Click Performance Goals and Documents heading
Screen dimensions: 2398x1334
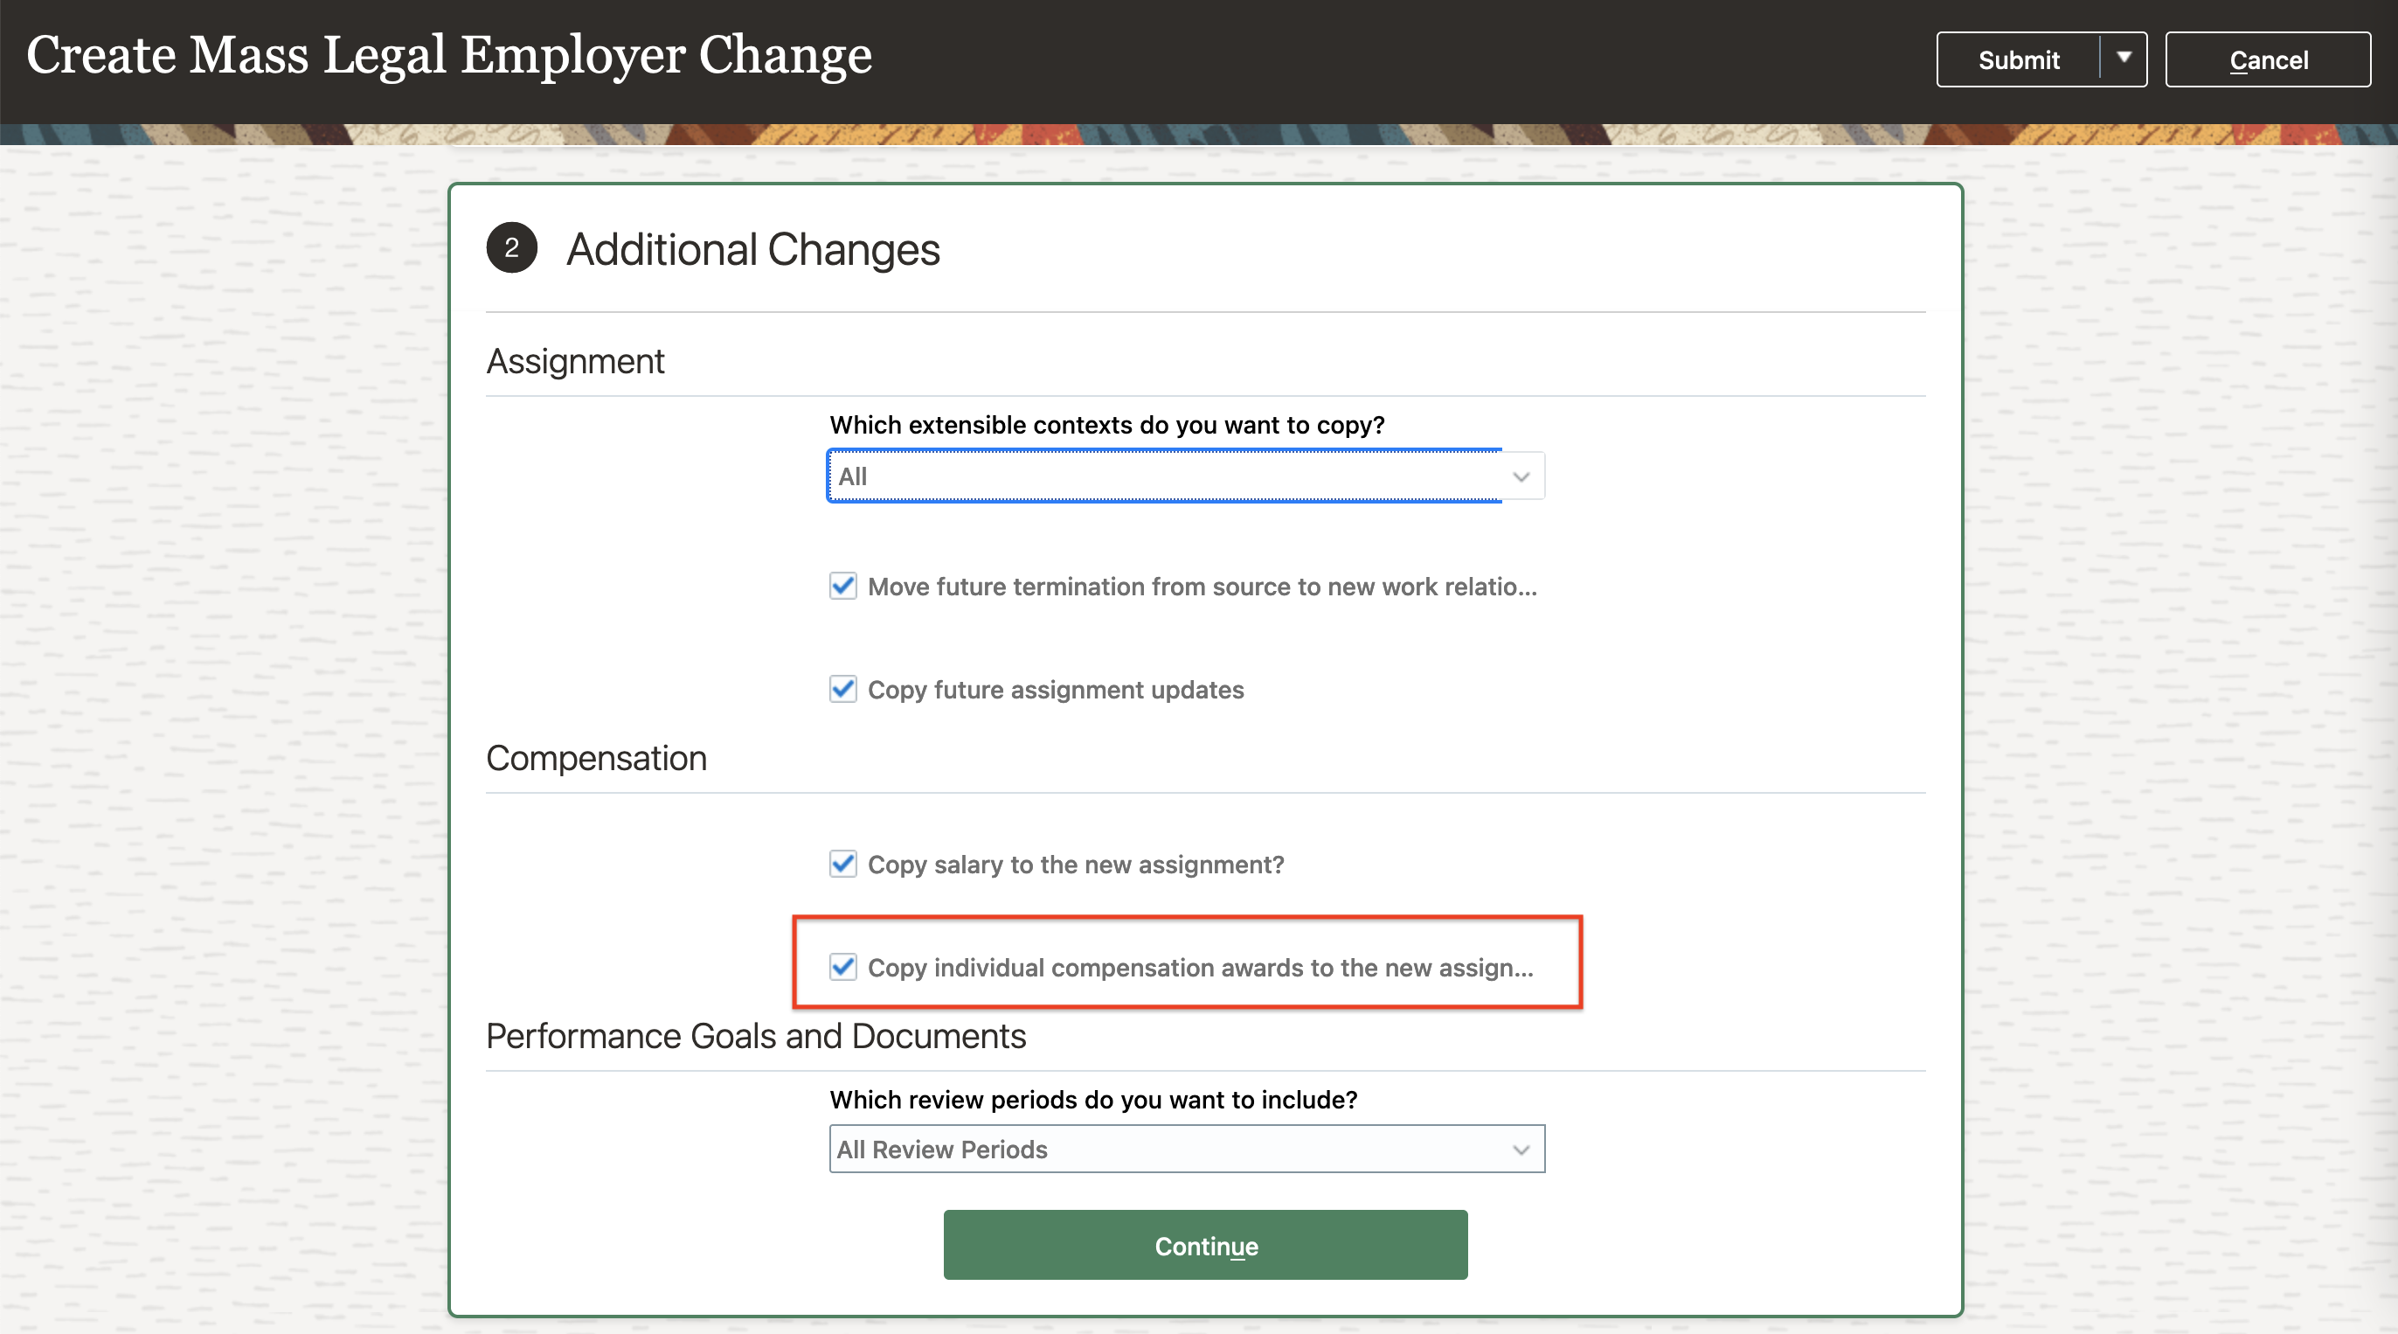click(755, 1036)
